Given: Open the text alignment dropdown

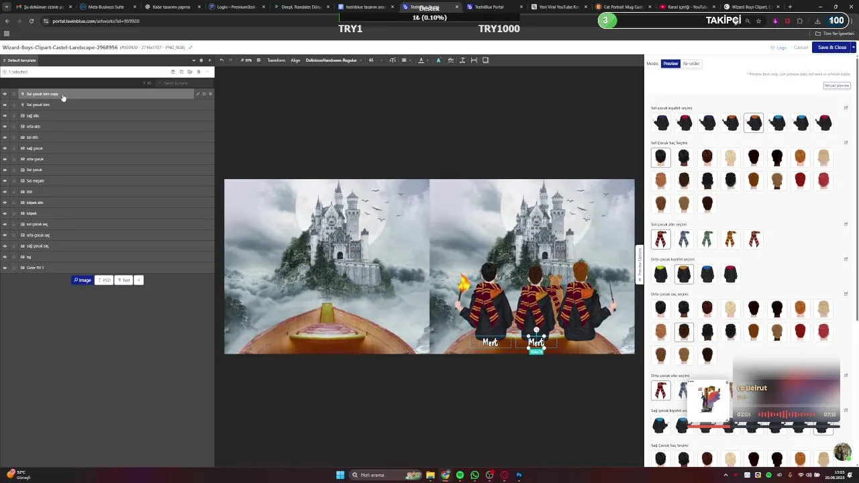Looking at the screenshot, I should click(x=406, y=60).
